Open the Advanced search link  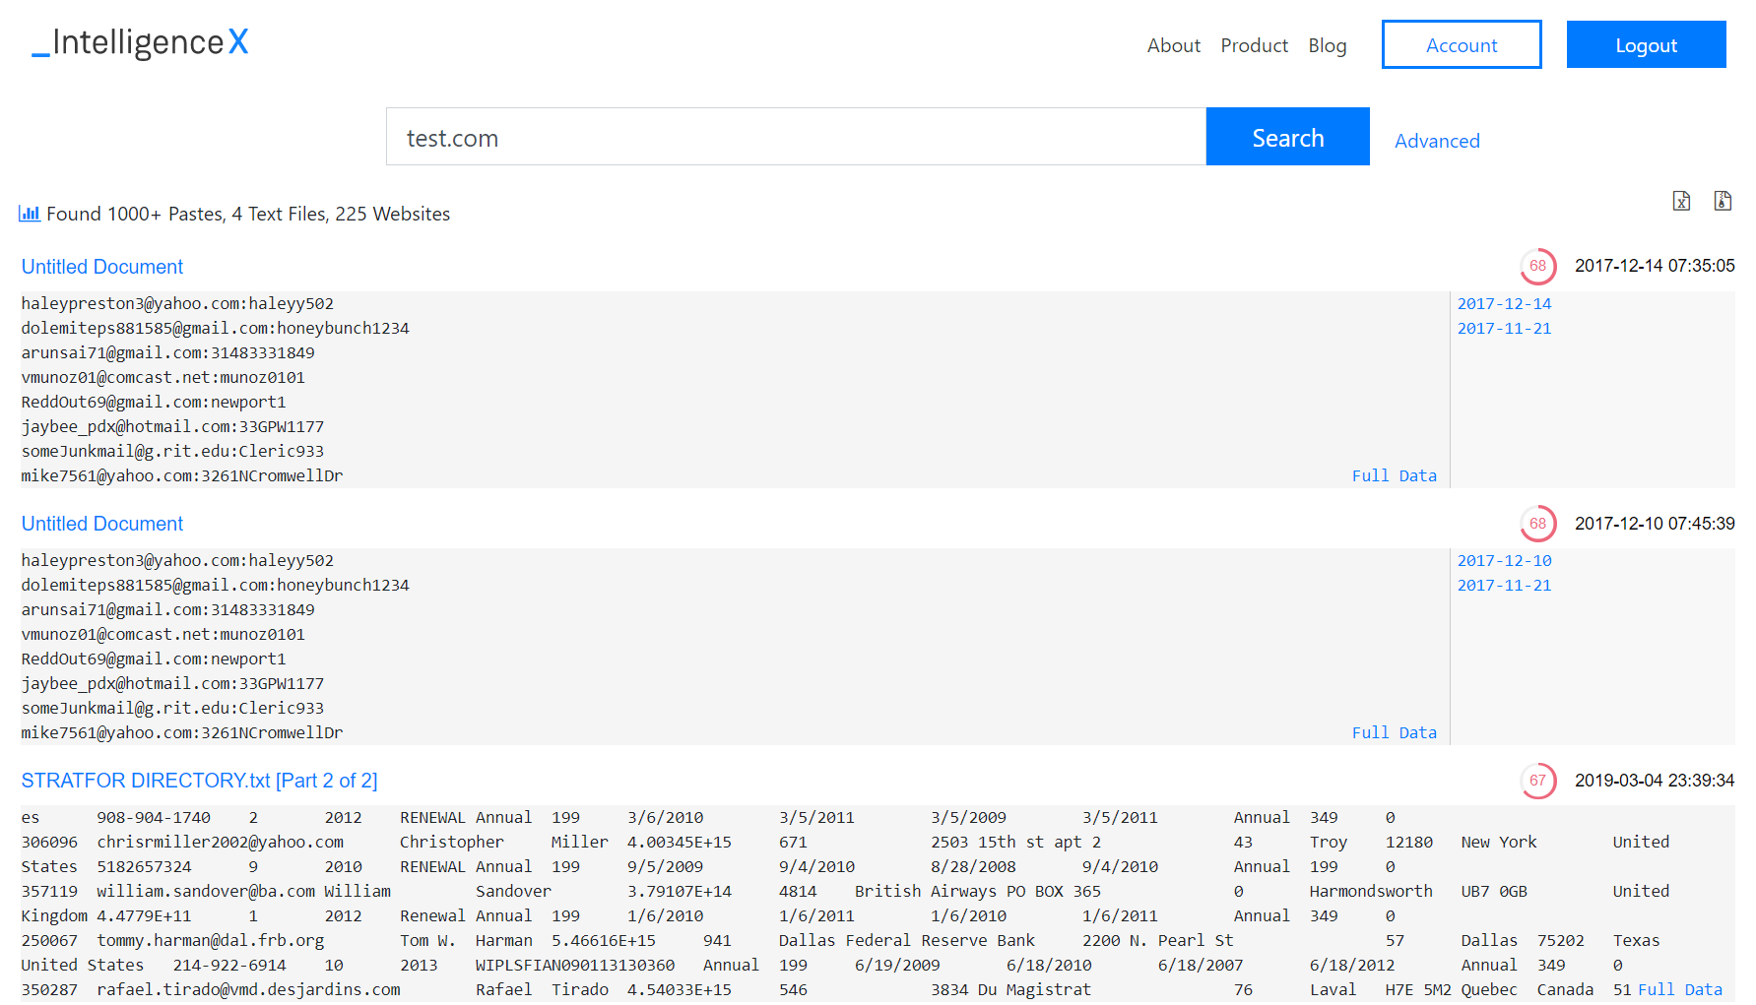pos(1436,141)
